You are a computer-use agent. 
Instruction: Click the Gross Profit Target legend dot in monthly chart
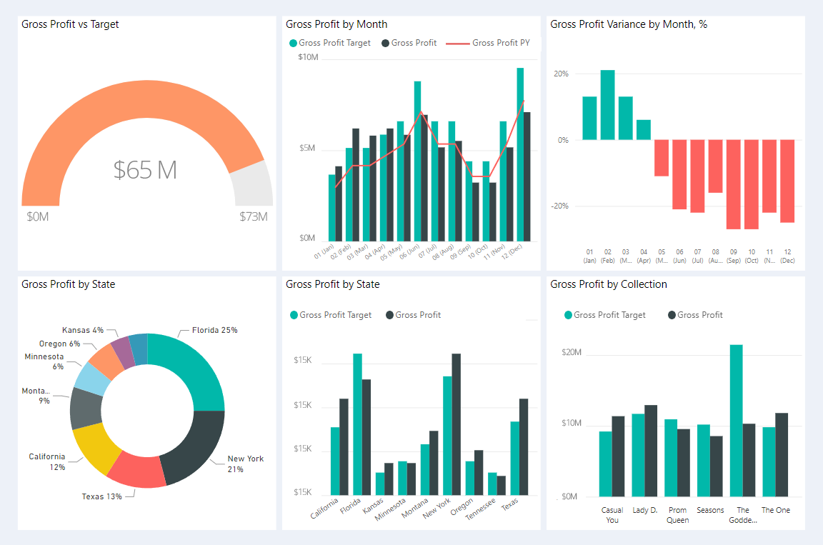tap(293, 43)
